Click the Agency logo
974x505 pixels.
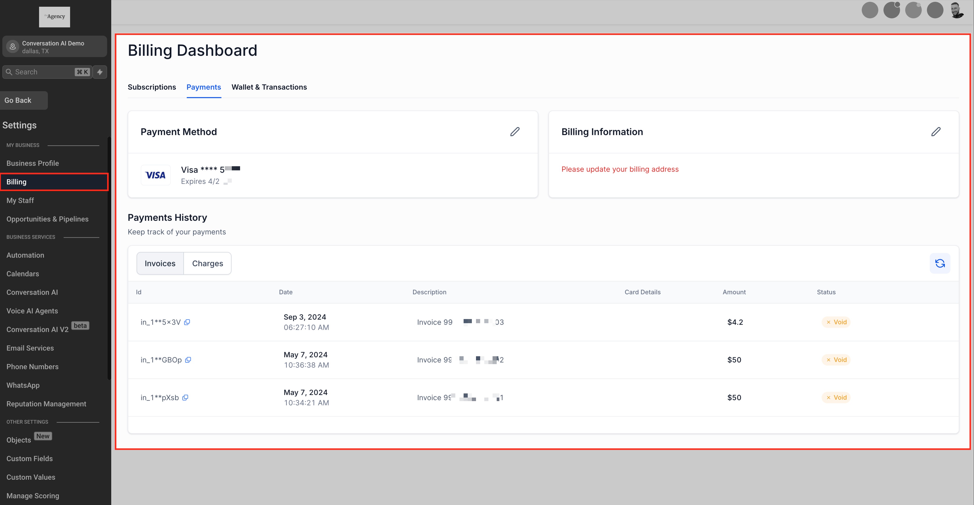(x=54, y=17)
